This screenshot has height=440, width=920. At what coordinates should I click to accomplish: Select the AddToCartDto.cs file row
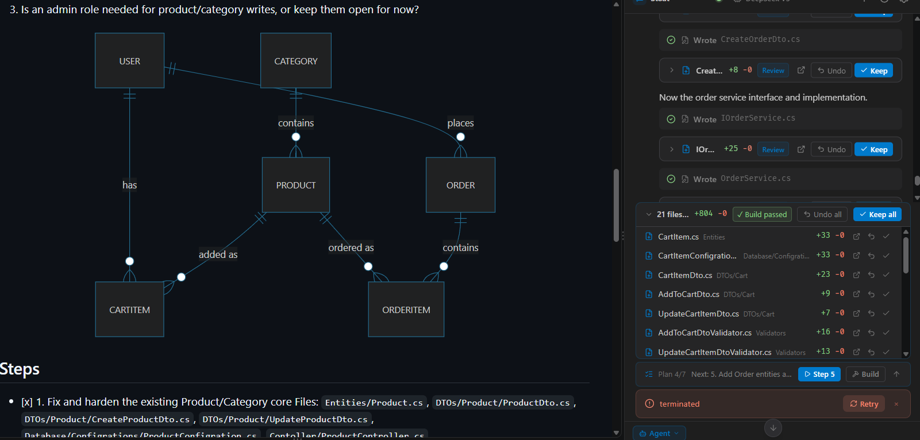[769, 294]
